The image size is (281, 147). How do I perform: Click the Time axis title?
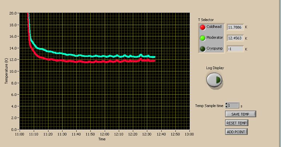[x=102, y=139]
